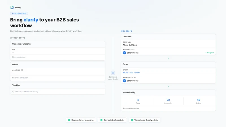This screenshot has height=127, width=226.
Task: Click the Orders card header
Action: click(x=58, y=65)
